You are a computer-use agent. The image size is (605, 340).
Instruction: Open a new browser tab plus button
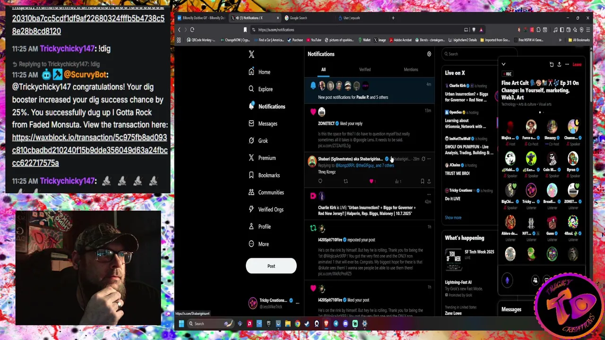[393, 18]
